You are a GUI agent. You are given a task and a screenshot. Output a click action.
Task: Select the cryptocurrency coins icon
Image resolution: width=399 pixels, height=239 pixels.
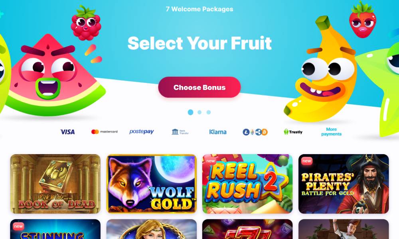255,132
